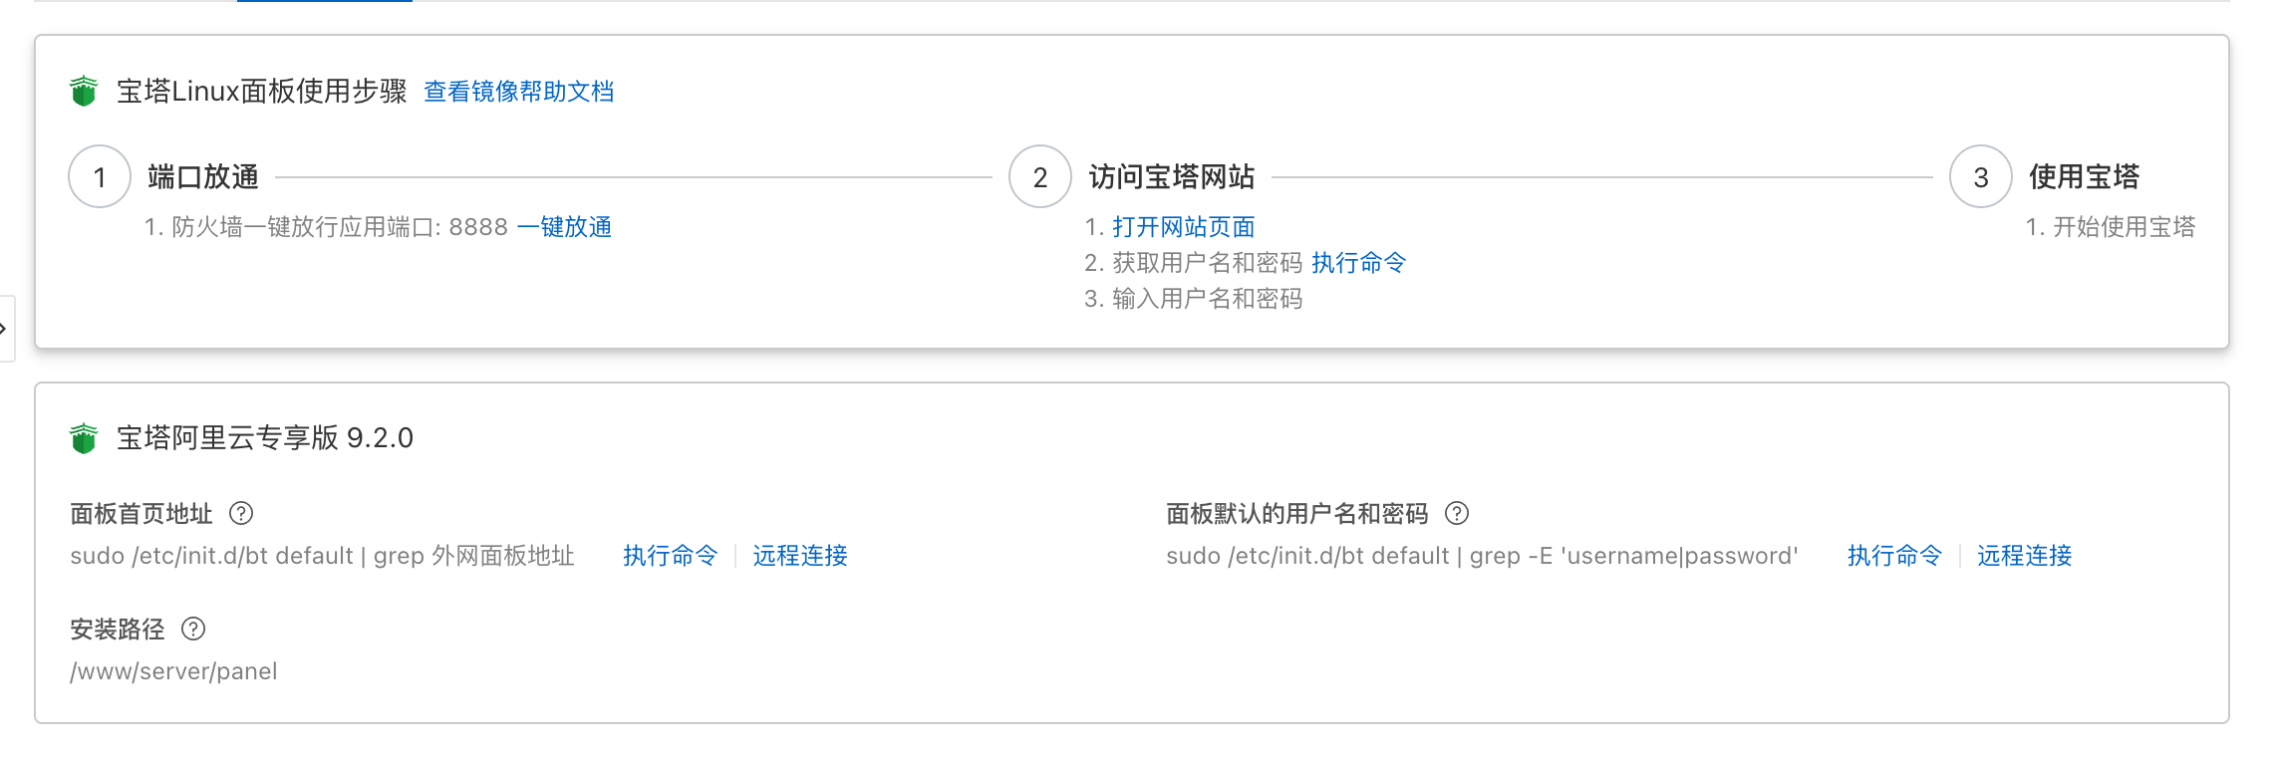Click the Baota logo beside the usage steps title

pos(84,92)
